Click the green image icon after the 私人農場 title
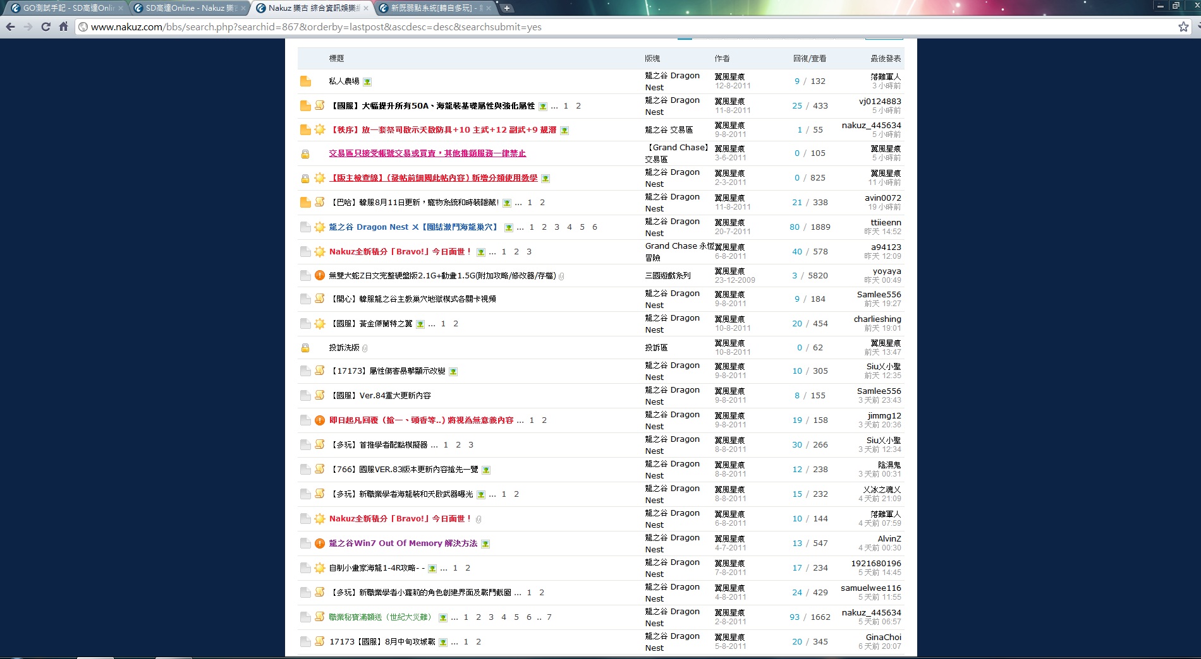 367,82
